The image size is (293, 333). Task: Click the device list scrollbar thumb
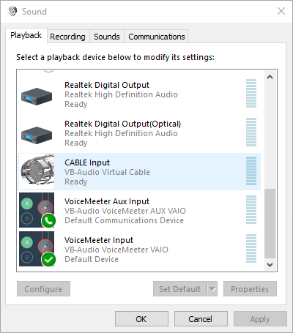click(270, 223)
